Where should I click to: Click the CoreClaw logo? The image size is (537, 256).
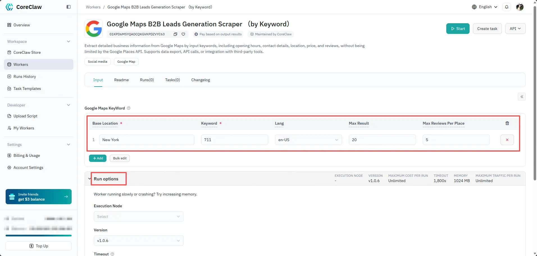tap(24, 7)
